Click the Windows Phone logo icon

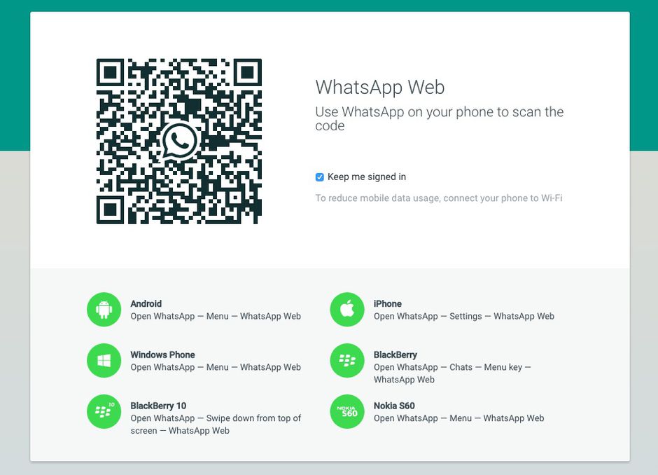pos(104,361)
